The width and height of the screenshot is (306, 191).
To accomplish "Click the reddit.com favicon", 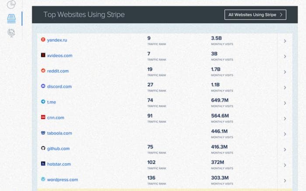I will [x=43, y=71].
